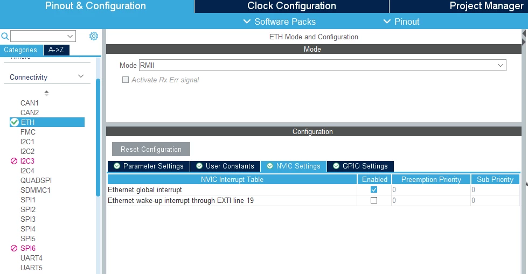Click the 'Ethernet global interrupt' row label
The height and width of the screenshot is (274, 528).
click(145, 190)
